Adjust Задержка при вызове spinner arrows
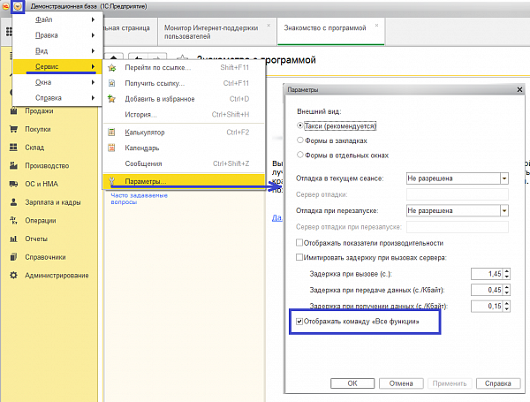This screenshot has height=402, width=530. point(507,274)
